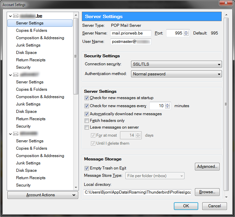Screen dimensions: 235x217
Task: Cancel the Account Settings dialog
Action: (214, 206)
